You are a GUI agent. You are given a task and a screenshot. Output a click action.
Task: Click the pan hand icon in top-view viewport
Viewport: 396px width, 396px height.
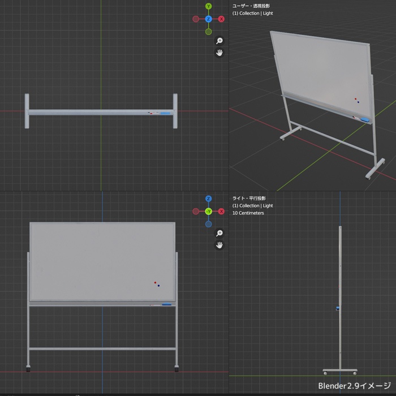click(219, 53)
